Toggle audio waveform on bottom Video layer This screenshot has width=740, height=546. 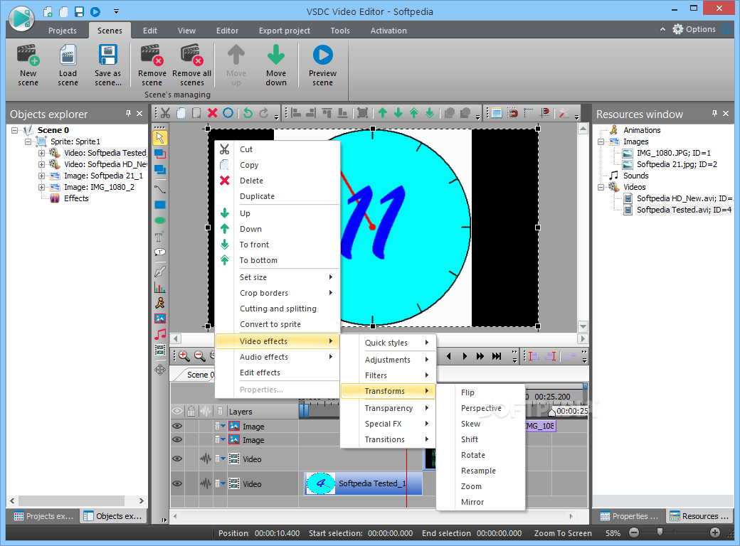[x=206, y=483]
